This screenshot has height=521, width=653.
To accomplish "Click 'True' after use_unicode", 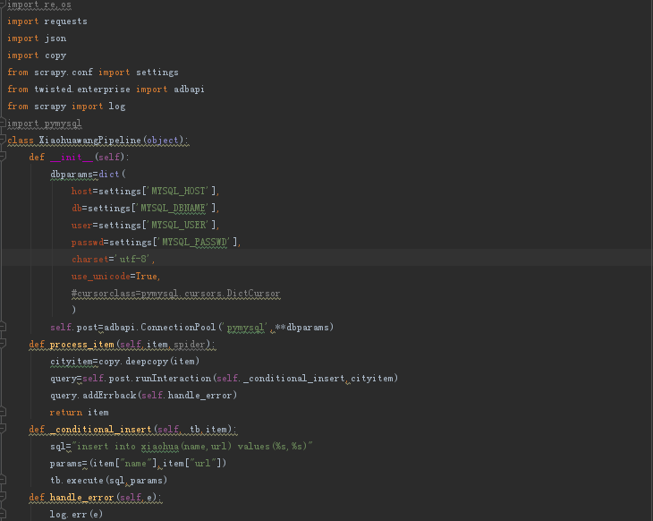I will (x=146, y=277).
